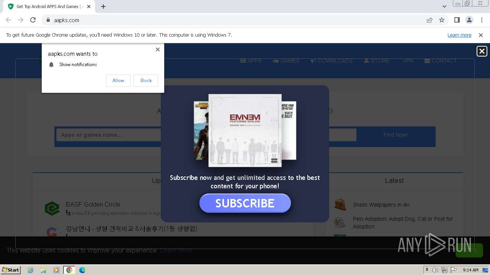
Task: Click the SUBSCRIBE button
Action: (245, 203)
